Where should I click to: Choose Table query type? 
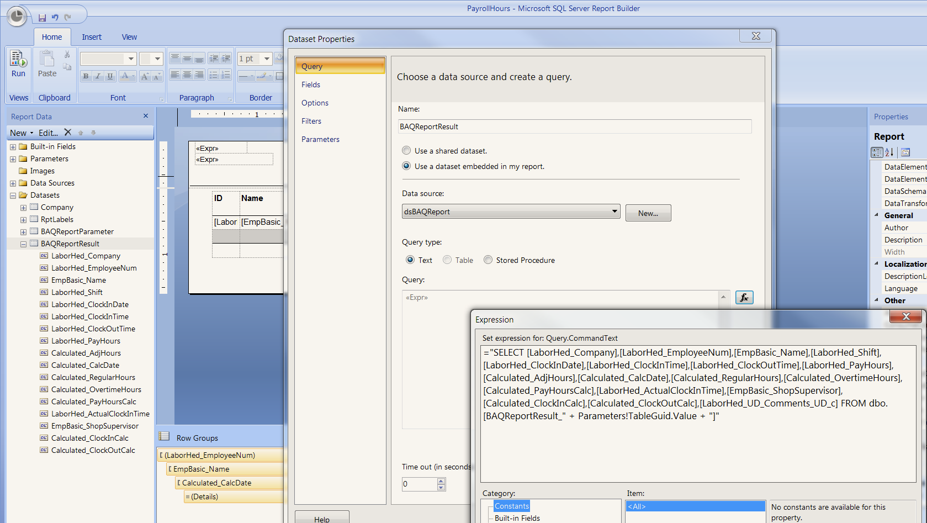[x=447, y=260]
